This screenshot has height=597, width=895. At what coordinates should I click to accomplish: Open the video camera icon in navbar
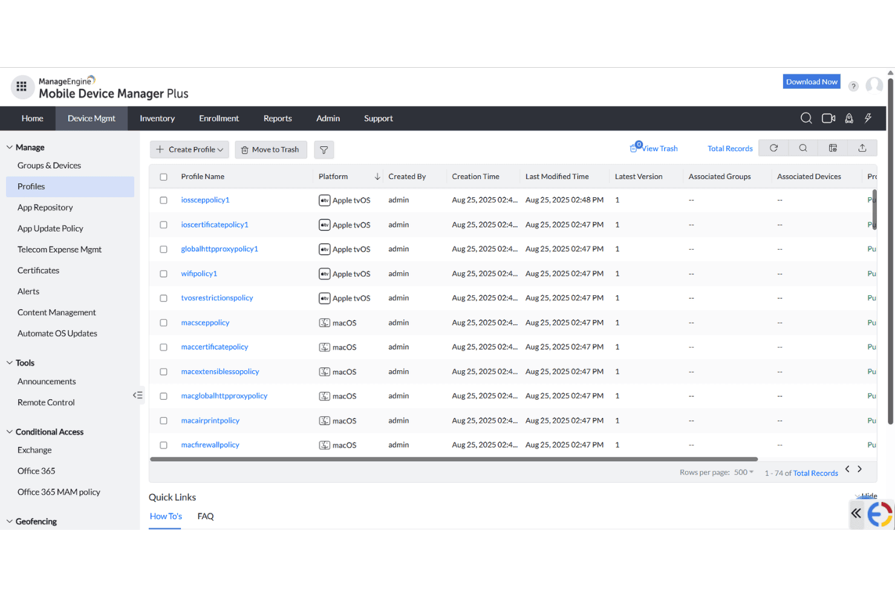pos(828,119)
